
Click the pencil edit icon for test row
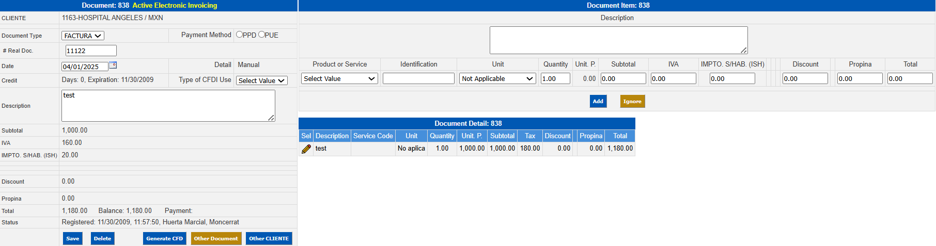pyautogui.click(x=306, y=149)
